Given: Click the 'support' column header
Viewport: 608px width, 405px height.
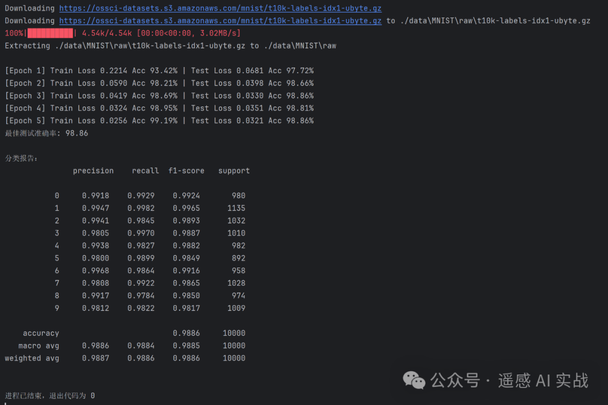Looking at the screenshot, I should (x=234, y=171).
